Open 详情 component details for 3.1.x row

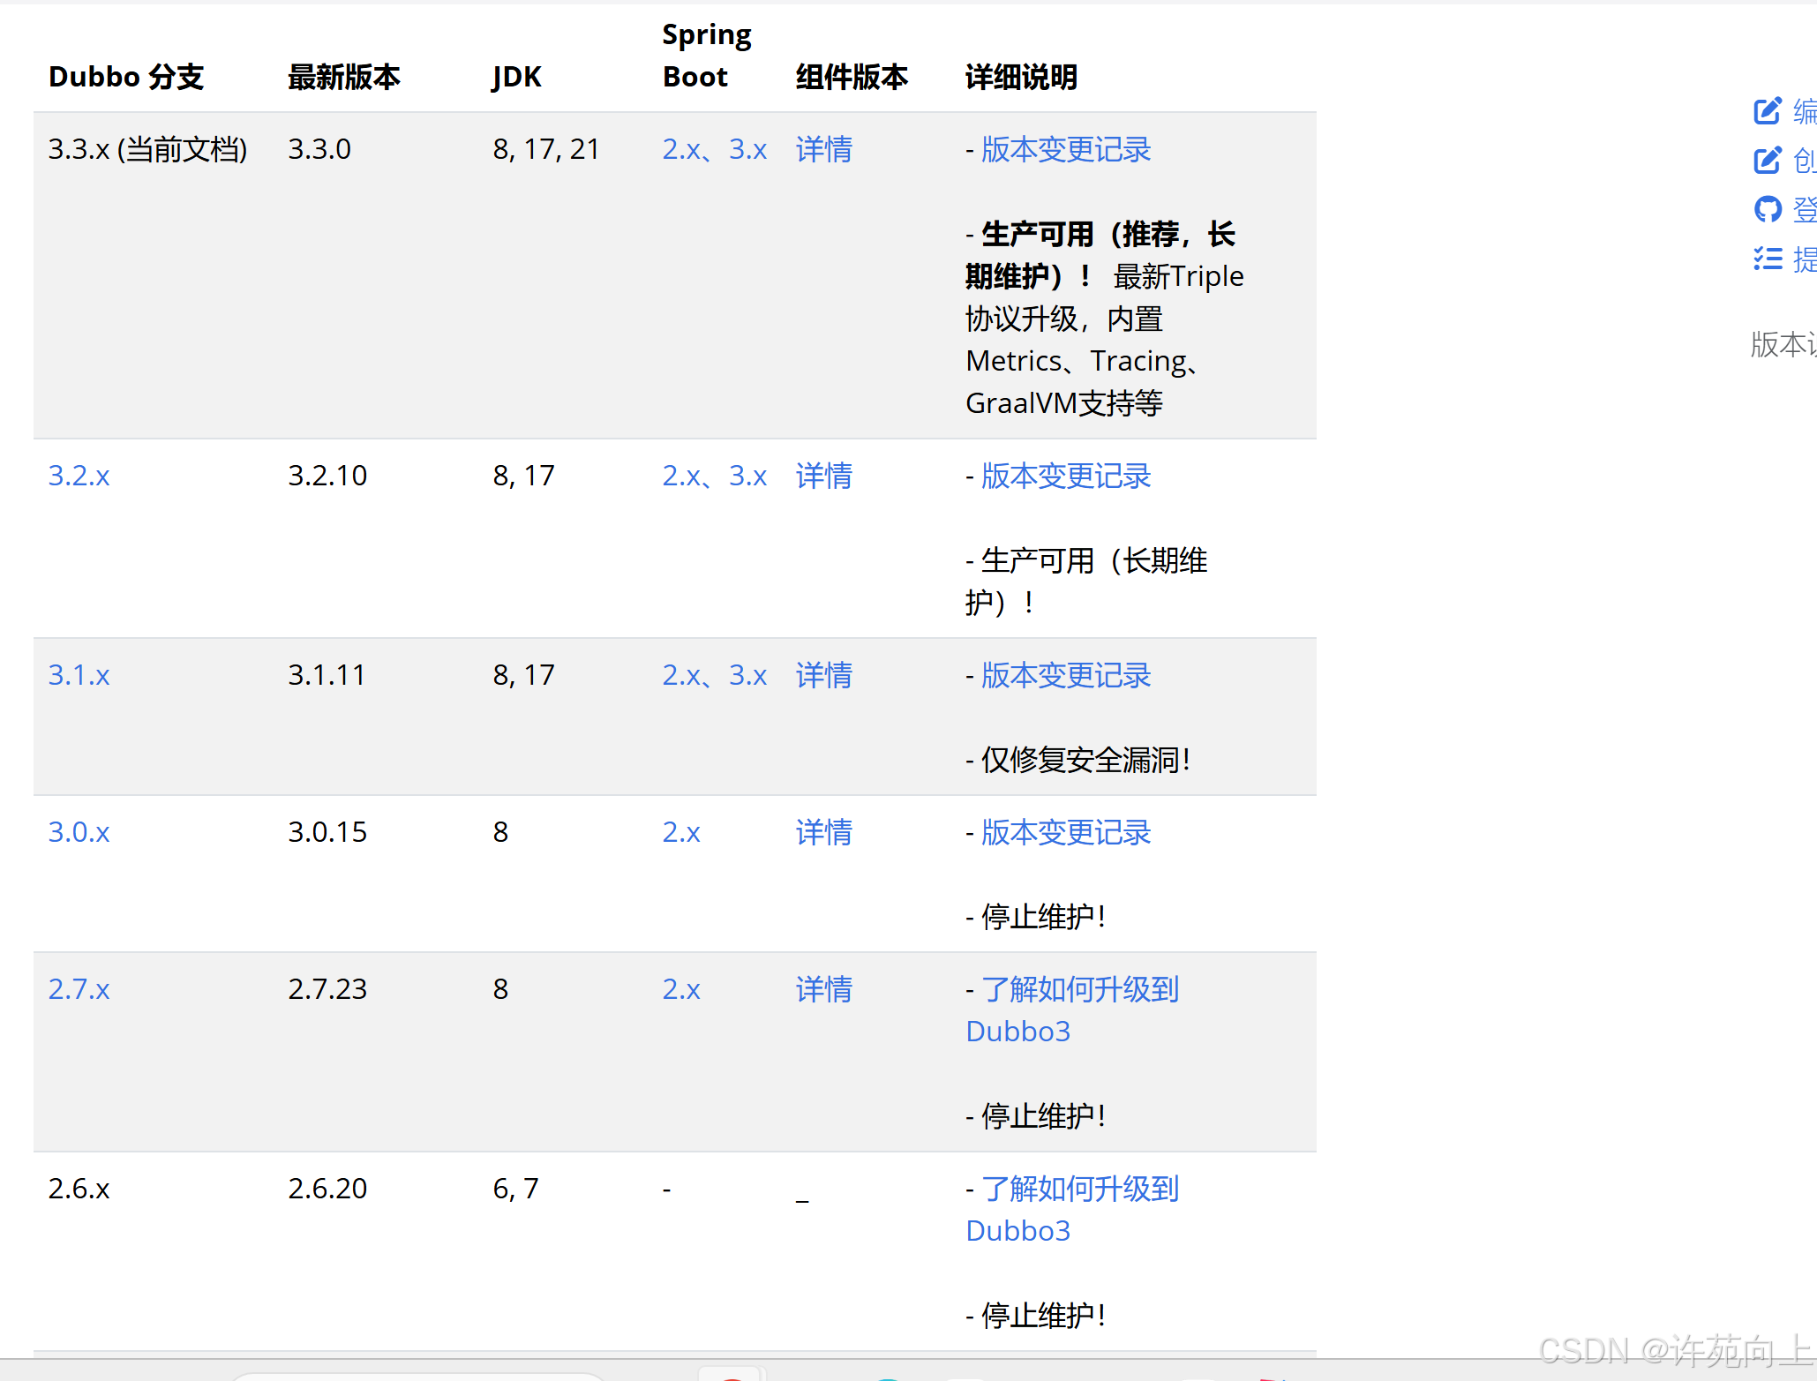(824, 675)
